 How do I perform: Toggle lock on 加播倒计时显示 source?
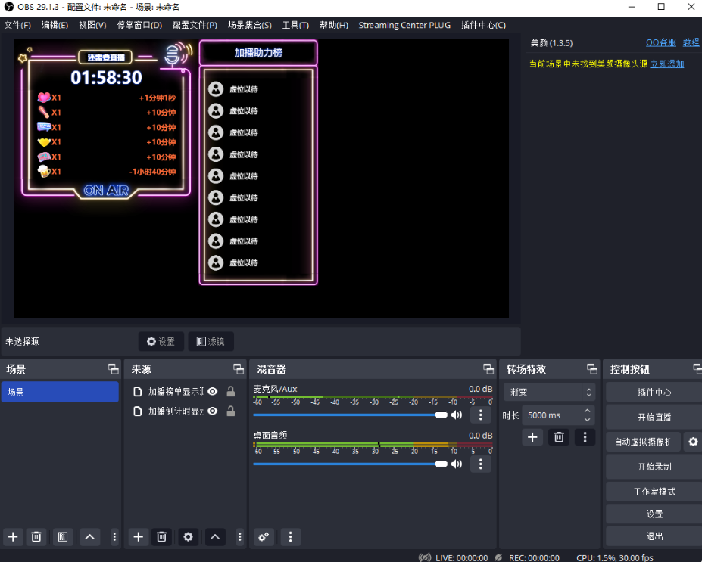point(231,411)
